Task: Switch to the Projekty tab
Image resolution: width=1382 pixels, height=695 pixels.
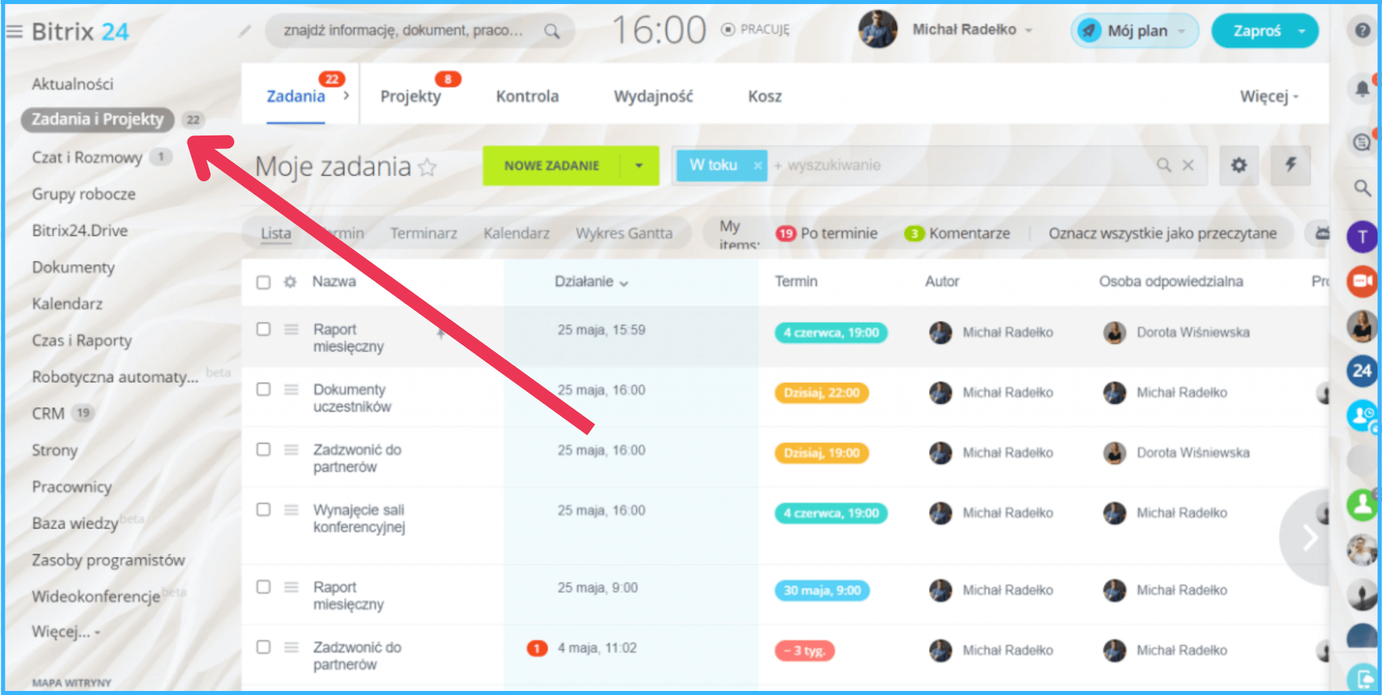Action: point(410,96)
